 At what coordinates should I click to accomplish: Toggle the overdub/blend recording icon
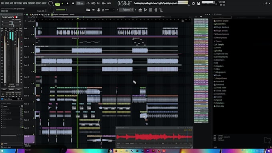pyautogui.click(x=104, y=3)
